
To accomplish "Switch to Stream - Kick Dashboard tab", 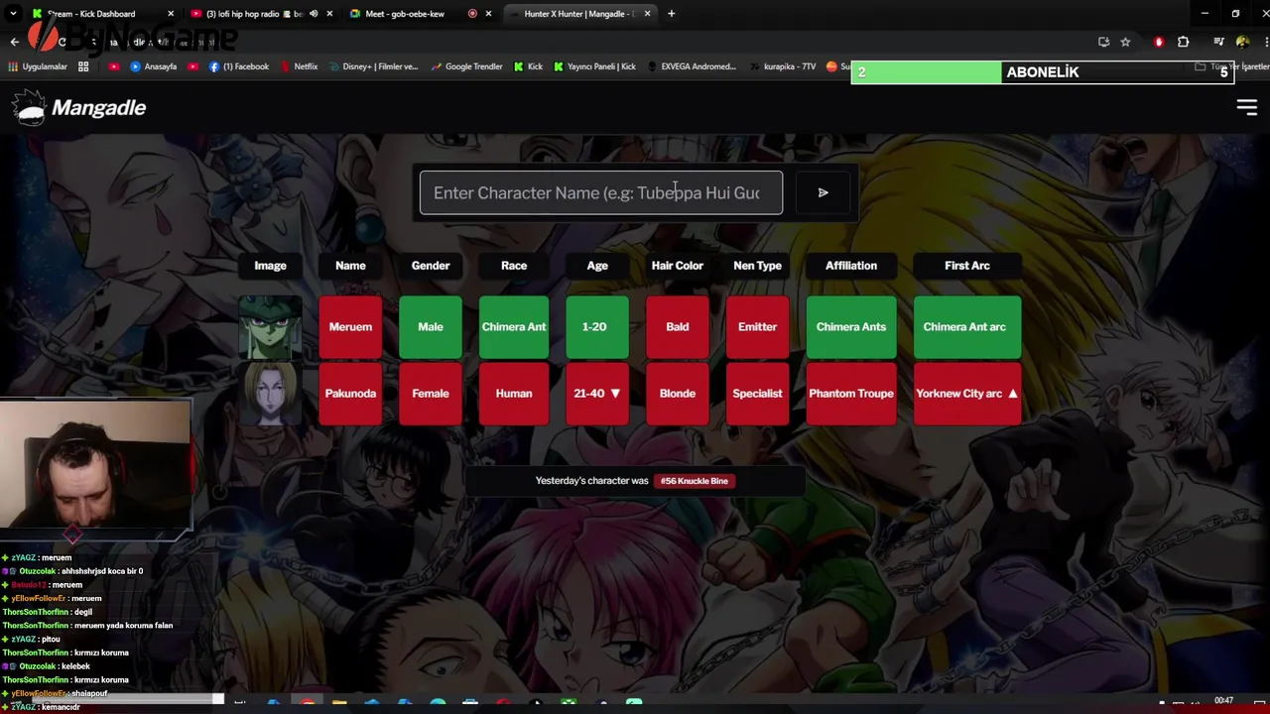I will pos(91,14).
